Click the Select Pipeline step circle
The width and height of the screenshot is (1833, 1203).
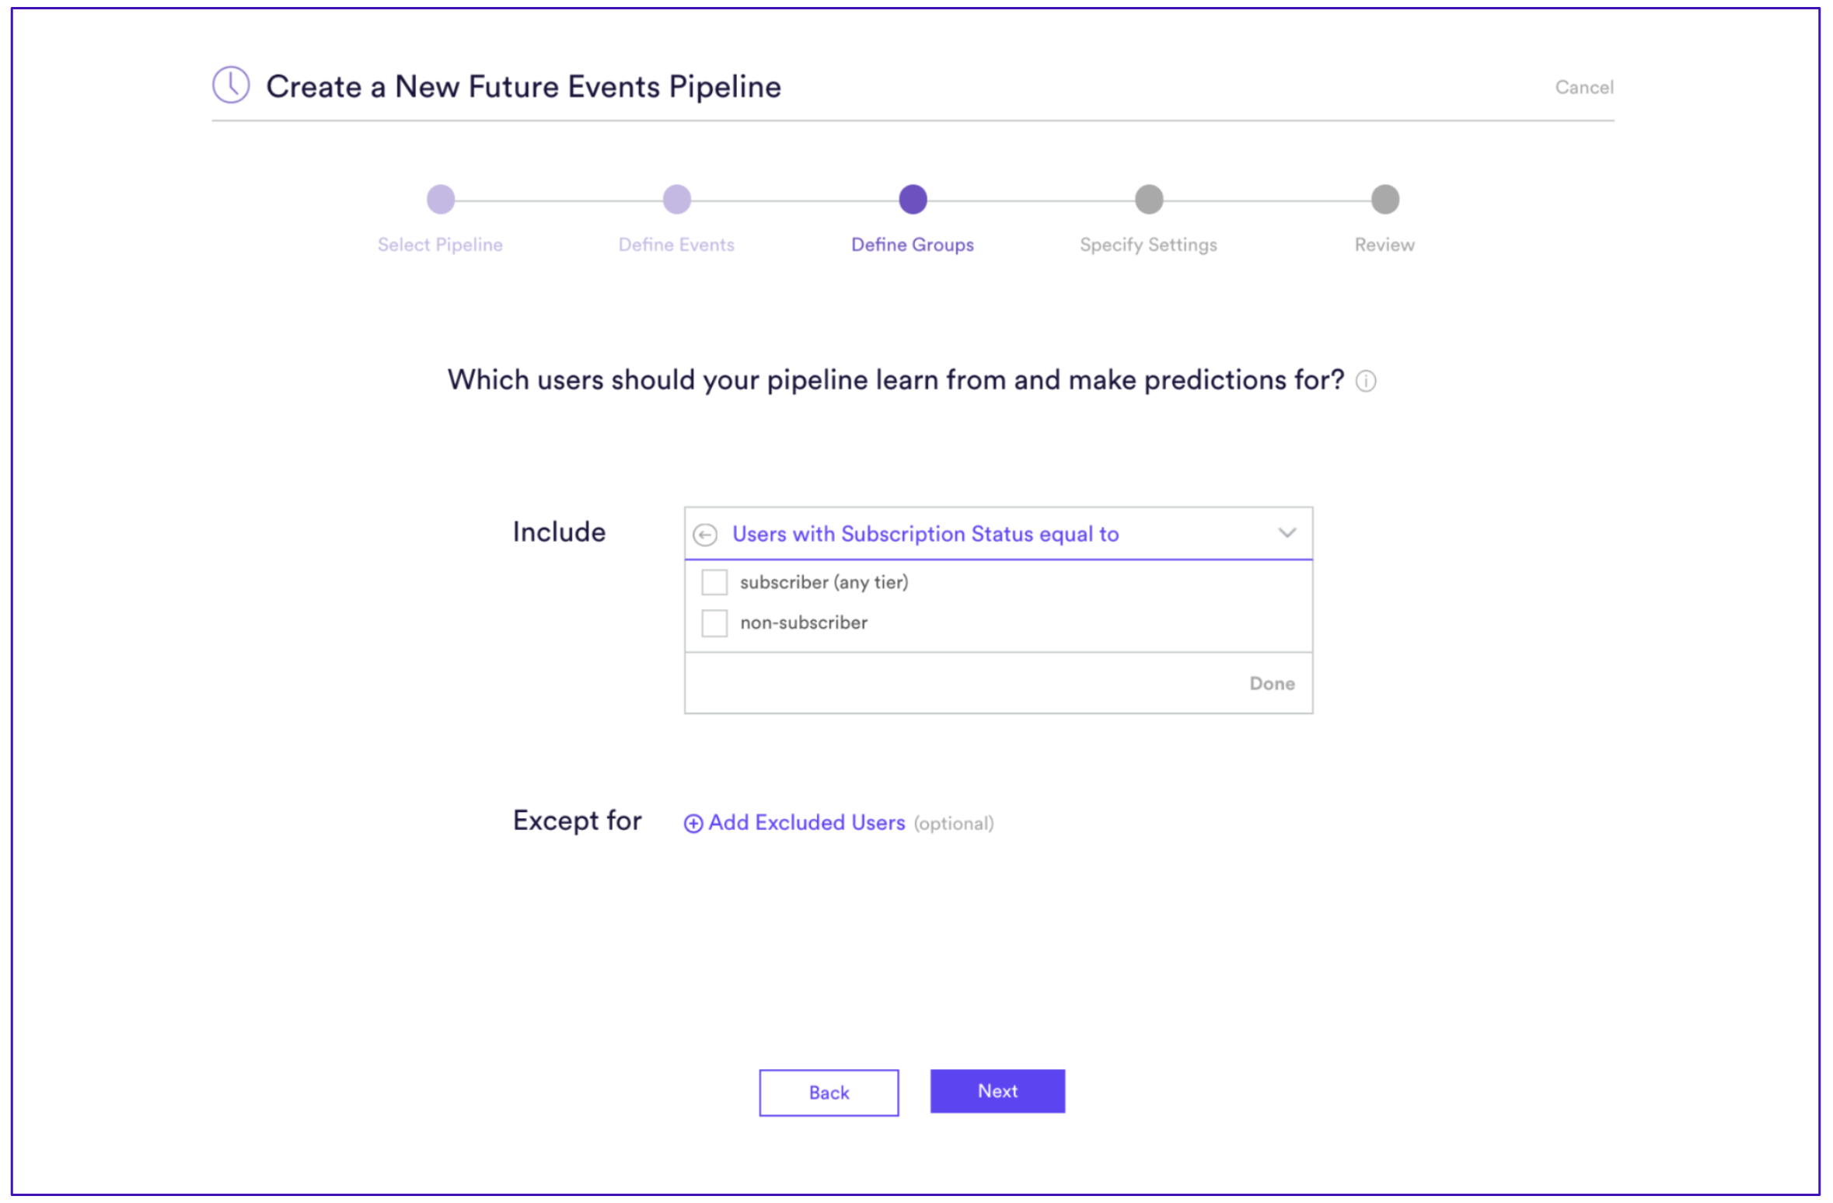pos(441,199)
